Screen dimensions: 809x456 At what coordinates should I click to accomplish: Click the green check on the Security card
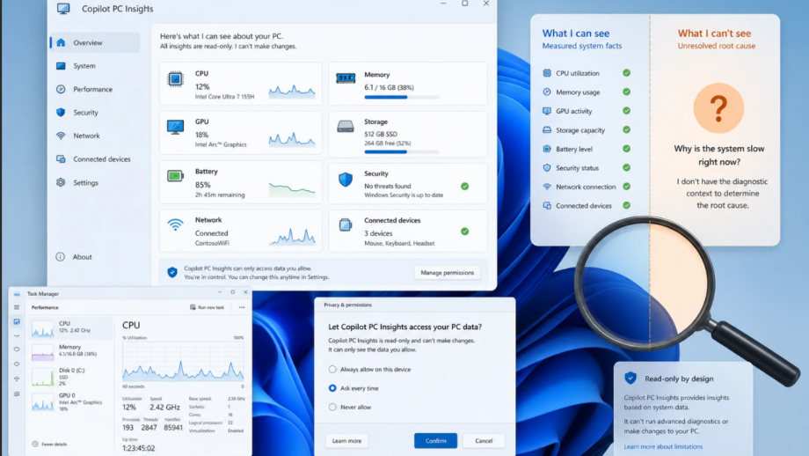click(x=465, y=186)
